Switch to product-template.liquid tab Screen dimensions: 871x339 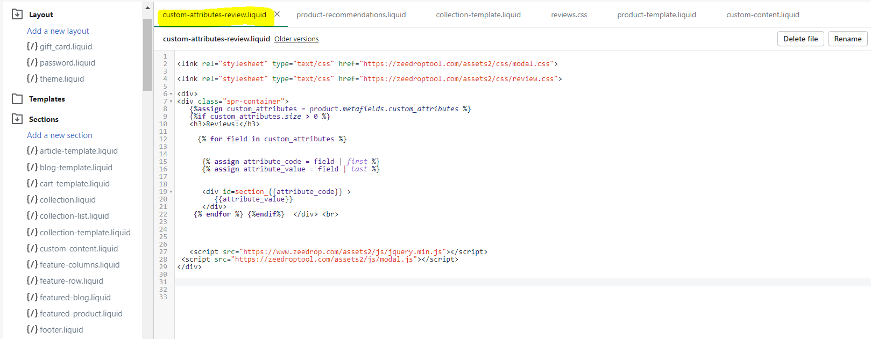[x=656, y=15]
